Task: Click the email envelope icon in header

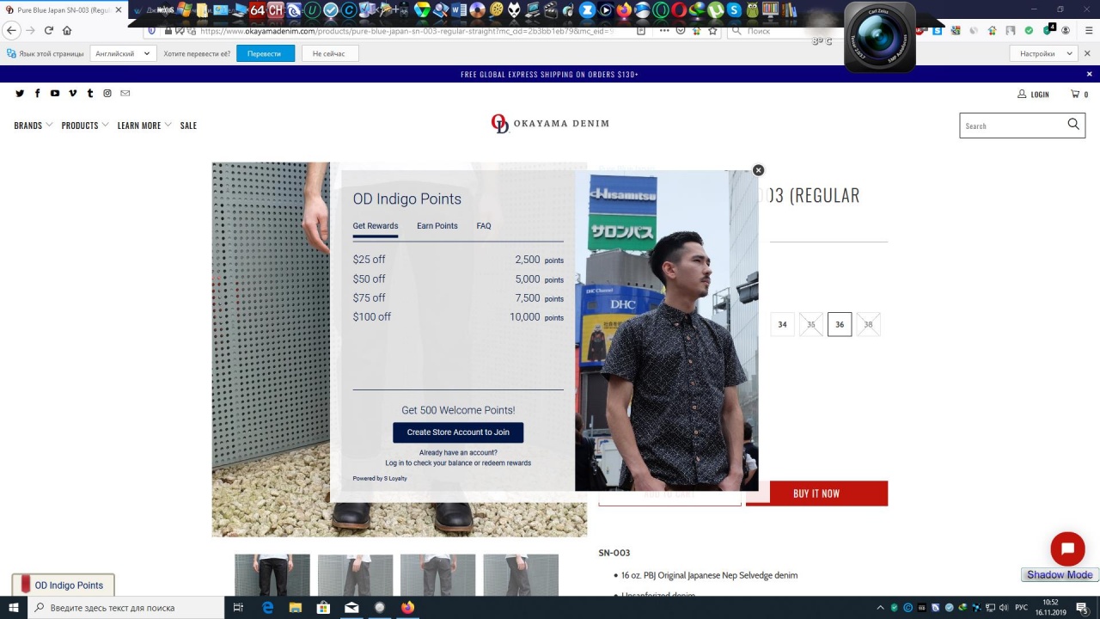Action: click(125, 93)
